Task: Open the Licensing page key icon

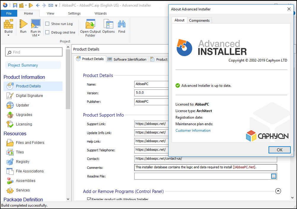Action: (10, 124)
